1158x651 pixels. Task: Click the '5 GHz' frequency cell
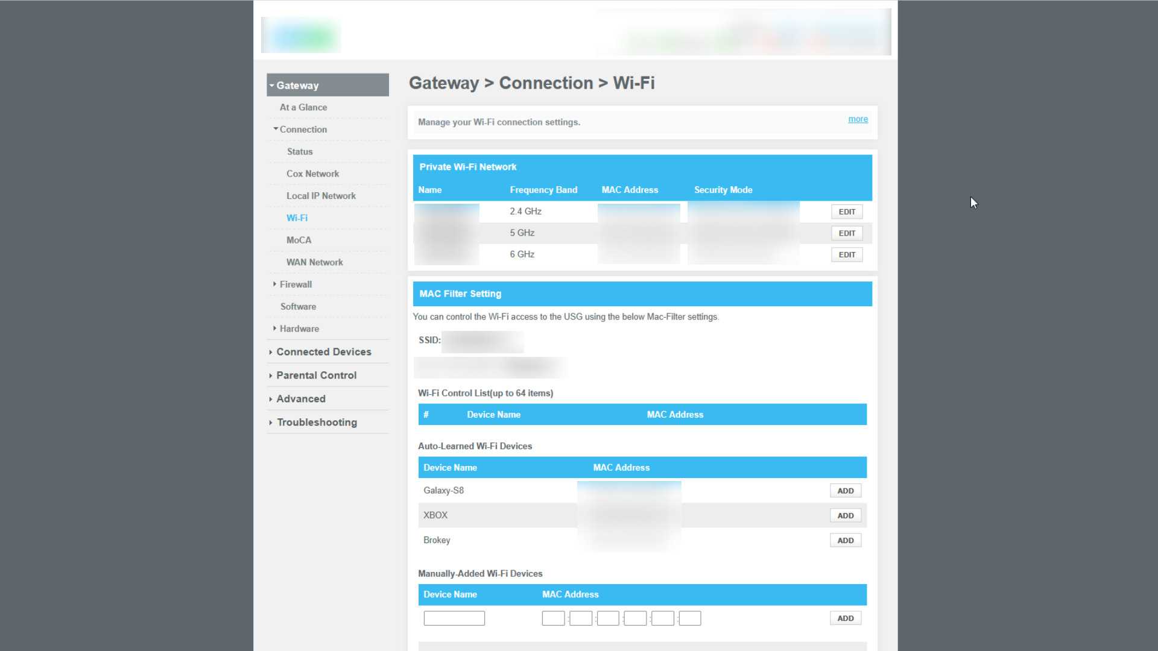tap(522, 233)
